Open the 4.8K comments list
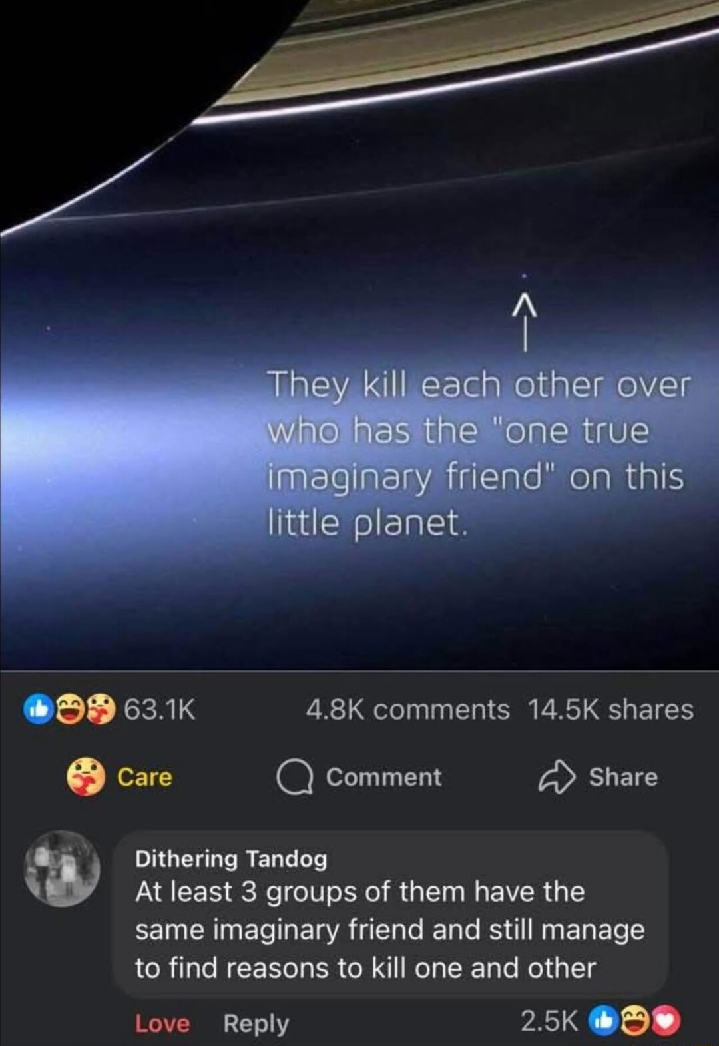This screenshot has height=1046, width=719. coord(407,710)
